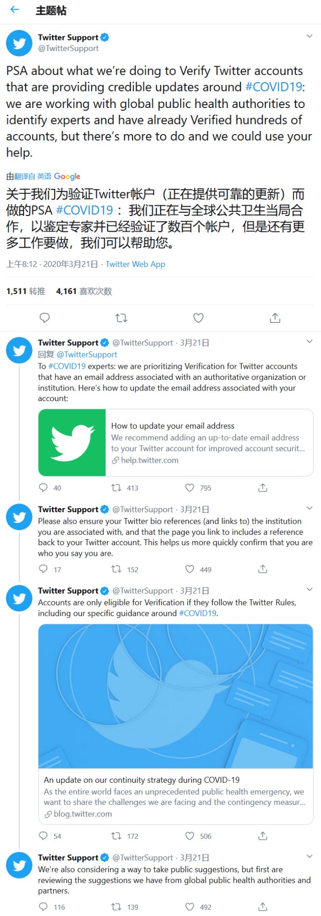The width and height of the screenshot is (321, 916).
Task: Retweet the main PSA tweet
Action: coord(121,317)
